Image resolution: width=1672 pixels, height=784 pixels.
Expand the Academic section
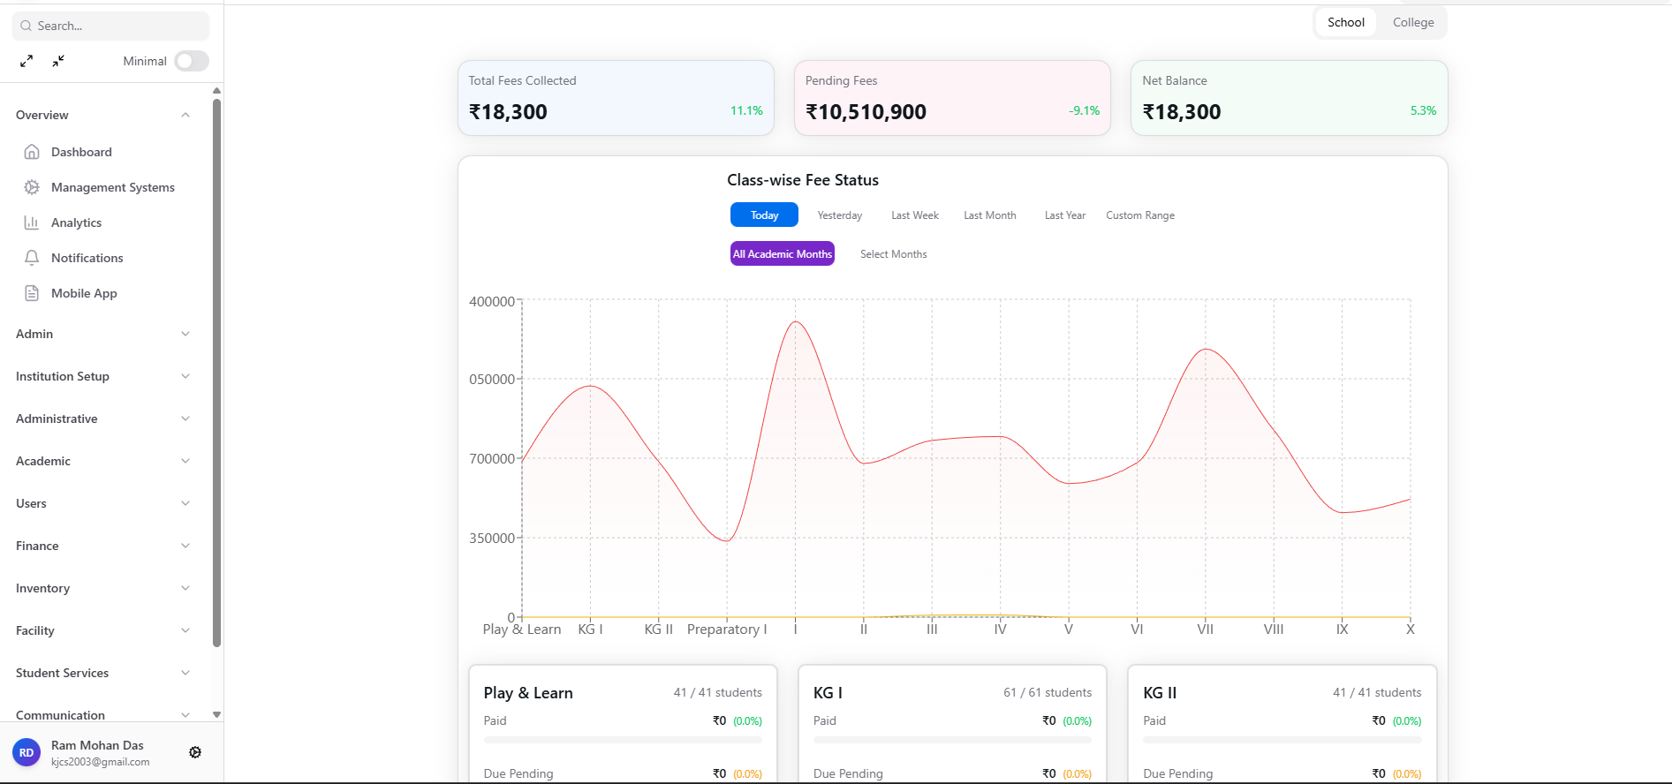(102, 461)
